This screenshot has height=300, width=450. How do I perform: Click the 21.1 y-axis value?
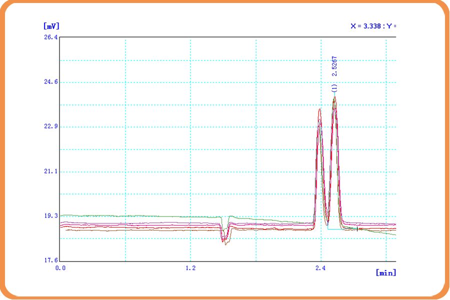click(51, 171)
